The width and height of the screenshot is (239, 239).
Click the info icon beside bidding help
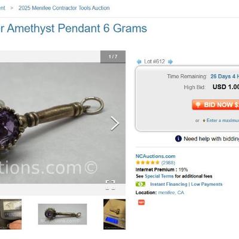click(x=178, y=139)
